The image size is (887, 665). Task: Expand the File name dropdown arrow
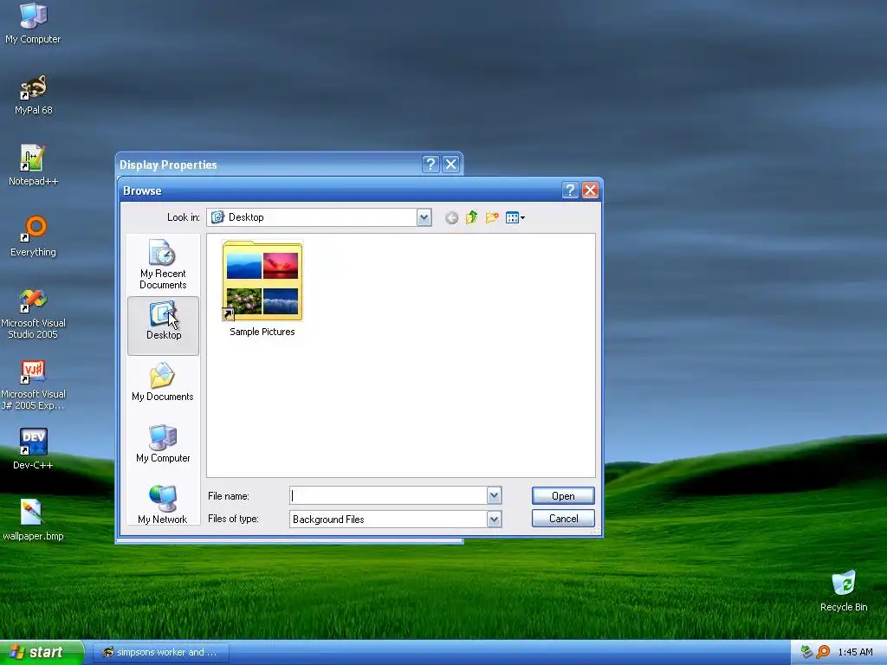point(494,496)
